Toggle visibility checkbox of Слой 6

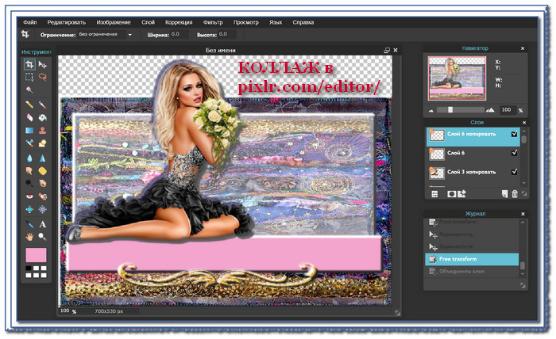tap(514, 153)
